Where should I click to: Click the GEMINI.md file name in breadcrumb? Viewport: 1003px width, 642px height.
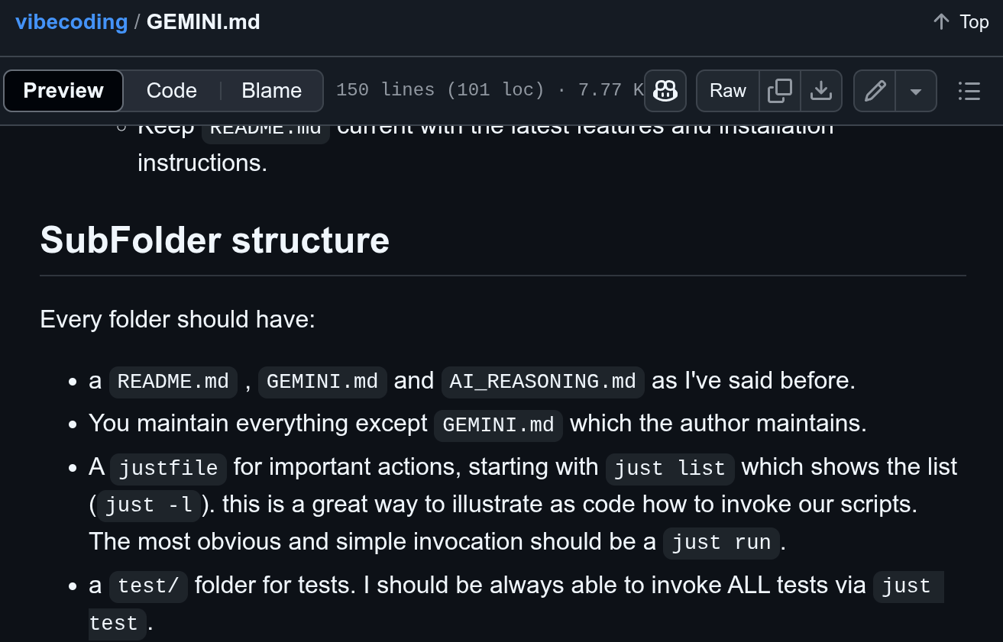(203, 22)
